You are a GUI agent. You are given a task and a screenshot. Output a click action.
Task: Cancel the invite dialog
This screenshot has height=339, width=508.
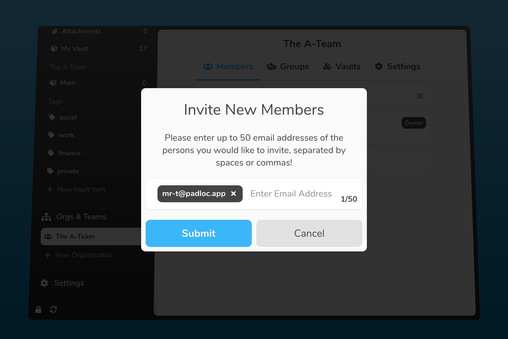click(309, 233)
